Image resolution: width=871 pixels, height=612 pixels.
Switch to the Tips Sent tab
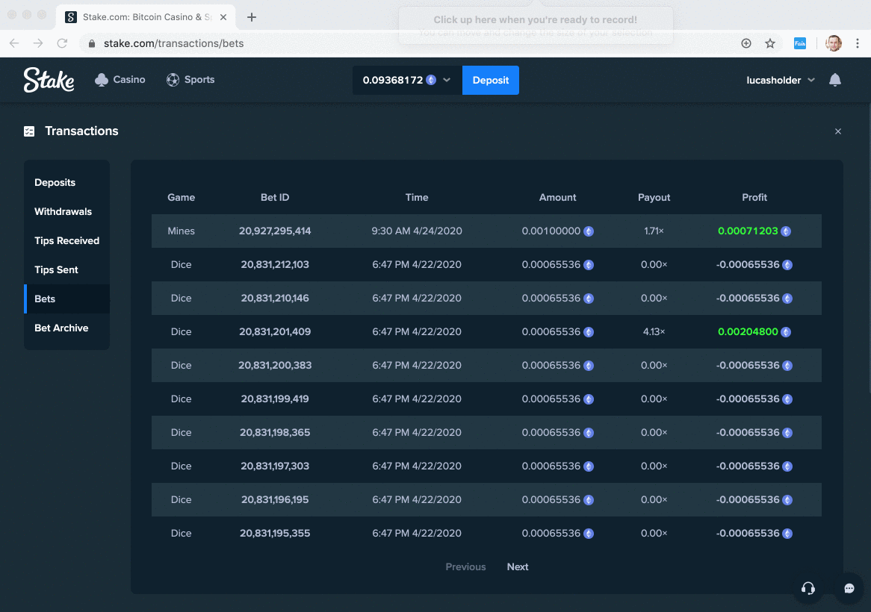[66, 269]
